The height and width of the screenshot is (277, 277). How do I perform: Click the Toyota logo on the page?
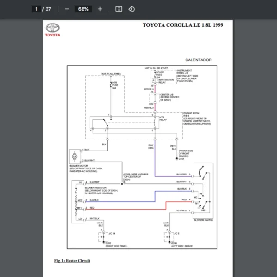[x=53, y=30]
